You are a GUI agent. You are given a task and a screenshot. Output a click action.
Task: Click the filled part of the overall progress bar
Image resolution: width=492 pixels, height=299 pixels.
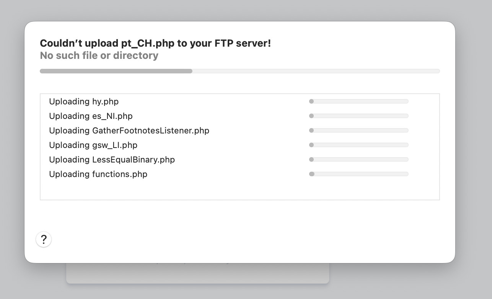[116, 71]
